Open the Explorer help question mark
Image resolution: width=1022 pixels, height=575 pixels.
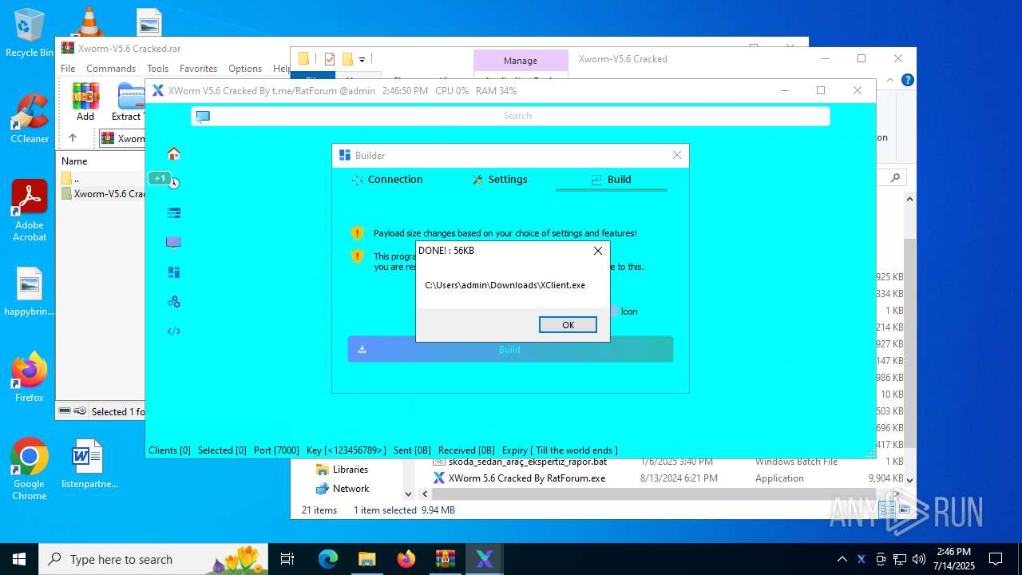coord(907,80)
